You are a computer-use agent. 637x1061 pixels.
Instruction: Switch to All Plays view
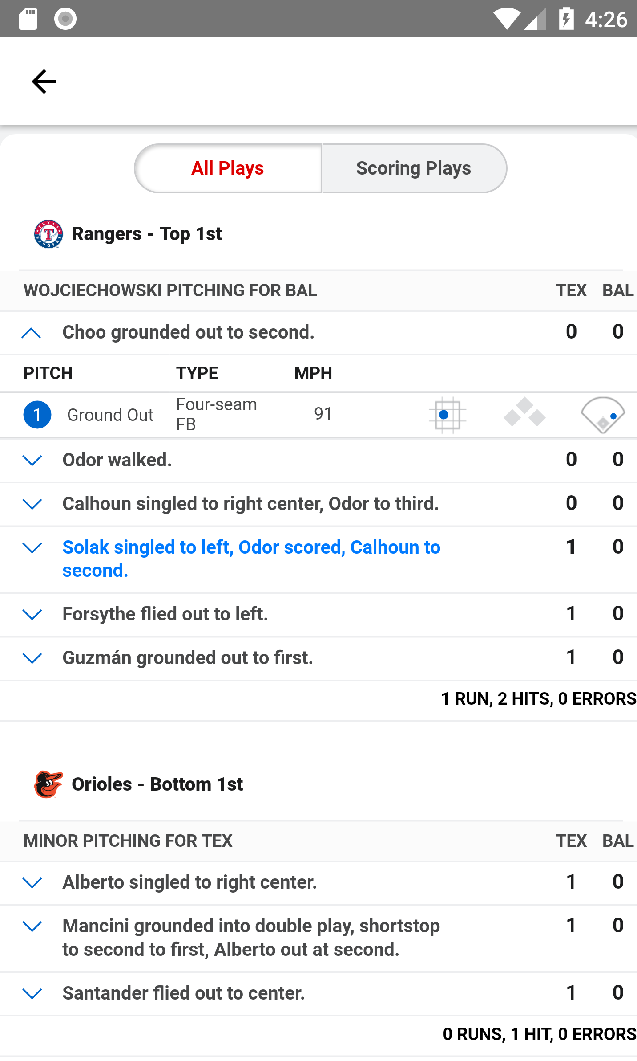(x=228, y=168)
